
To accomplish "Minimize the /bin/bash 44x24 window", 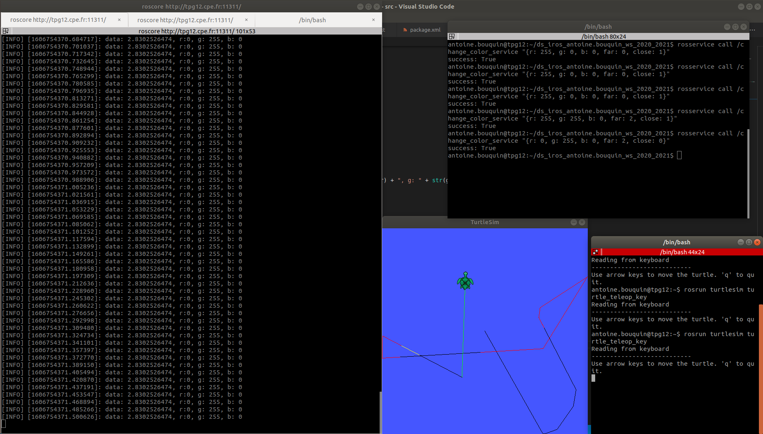I will (x=741, y=242).
